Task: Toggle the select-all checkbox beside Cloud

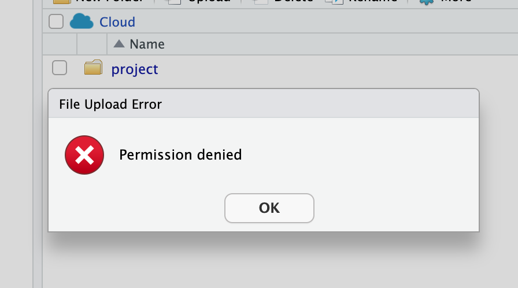Action: coord(56,22)
